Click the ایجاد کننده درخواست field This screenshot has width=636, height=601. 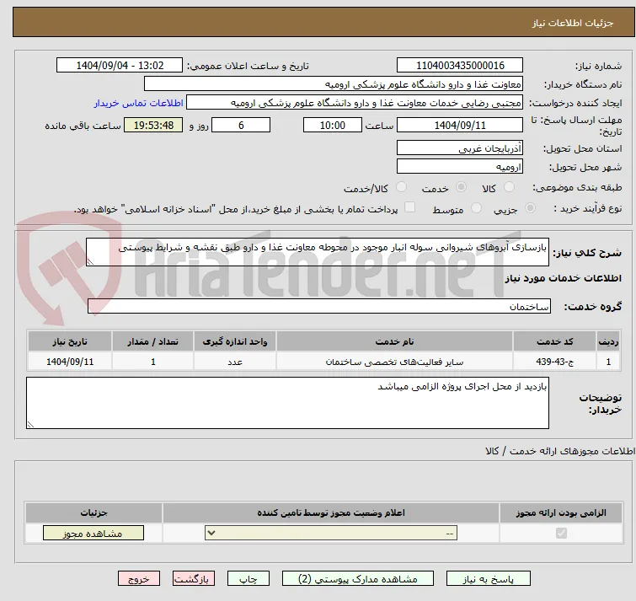[x=355, y=103]
